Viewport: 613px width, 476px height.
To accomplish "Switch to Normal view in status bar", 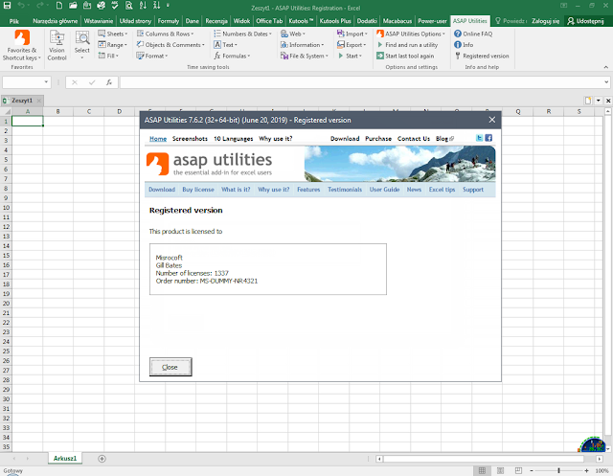I will coord(482,470).
